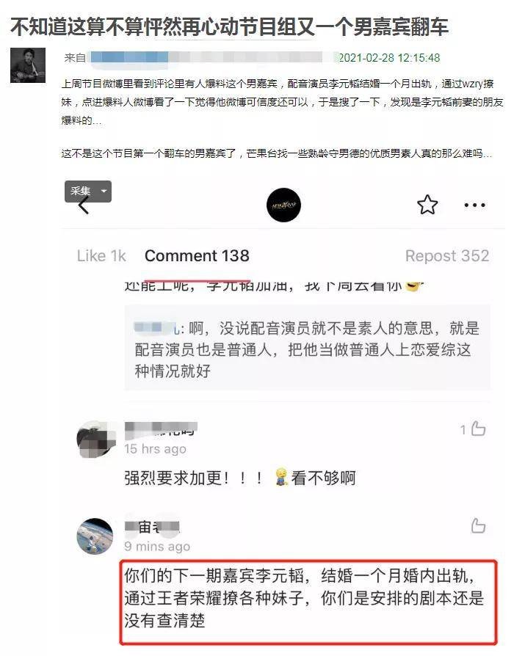The height and width of the screenshot is (656, 525).
Task: Open the three-dots more options menu
Action: (x=474, y=205)
